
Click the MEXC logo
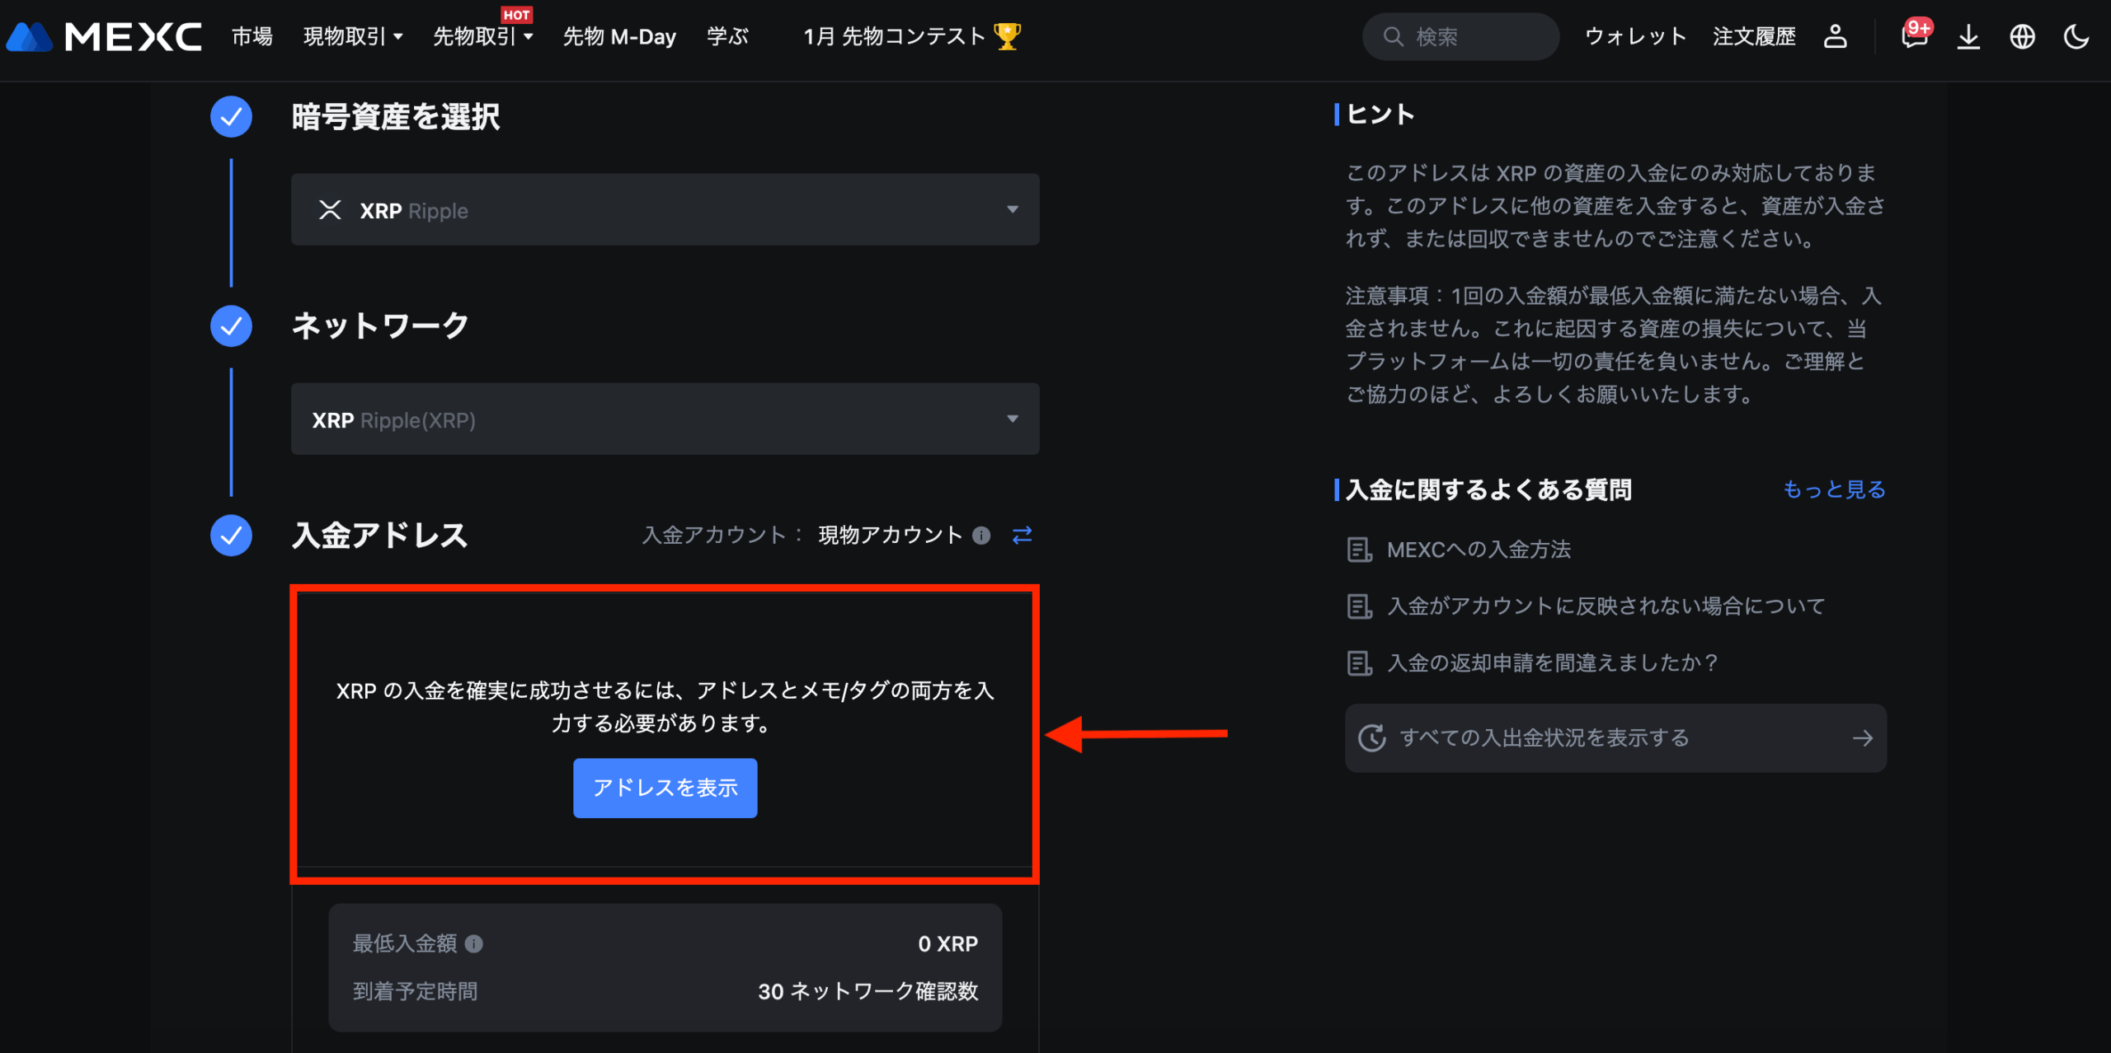tap(104, 36)
